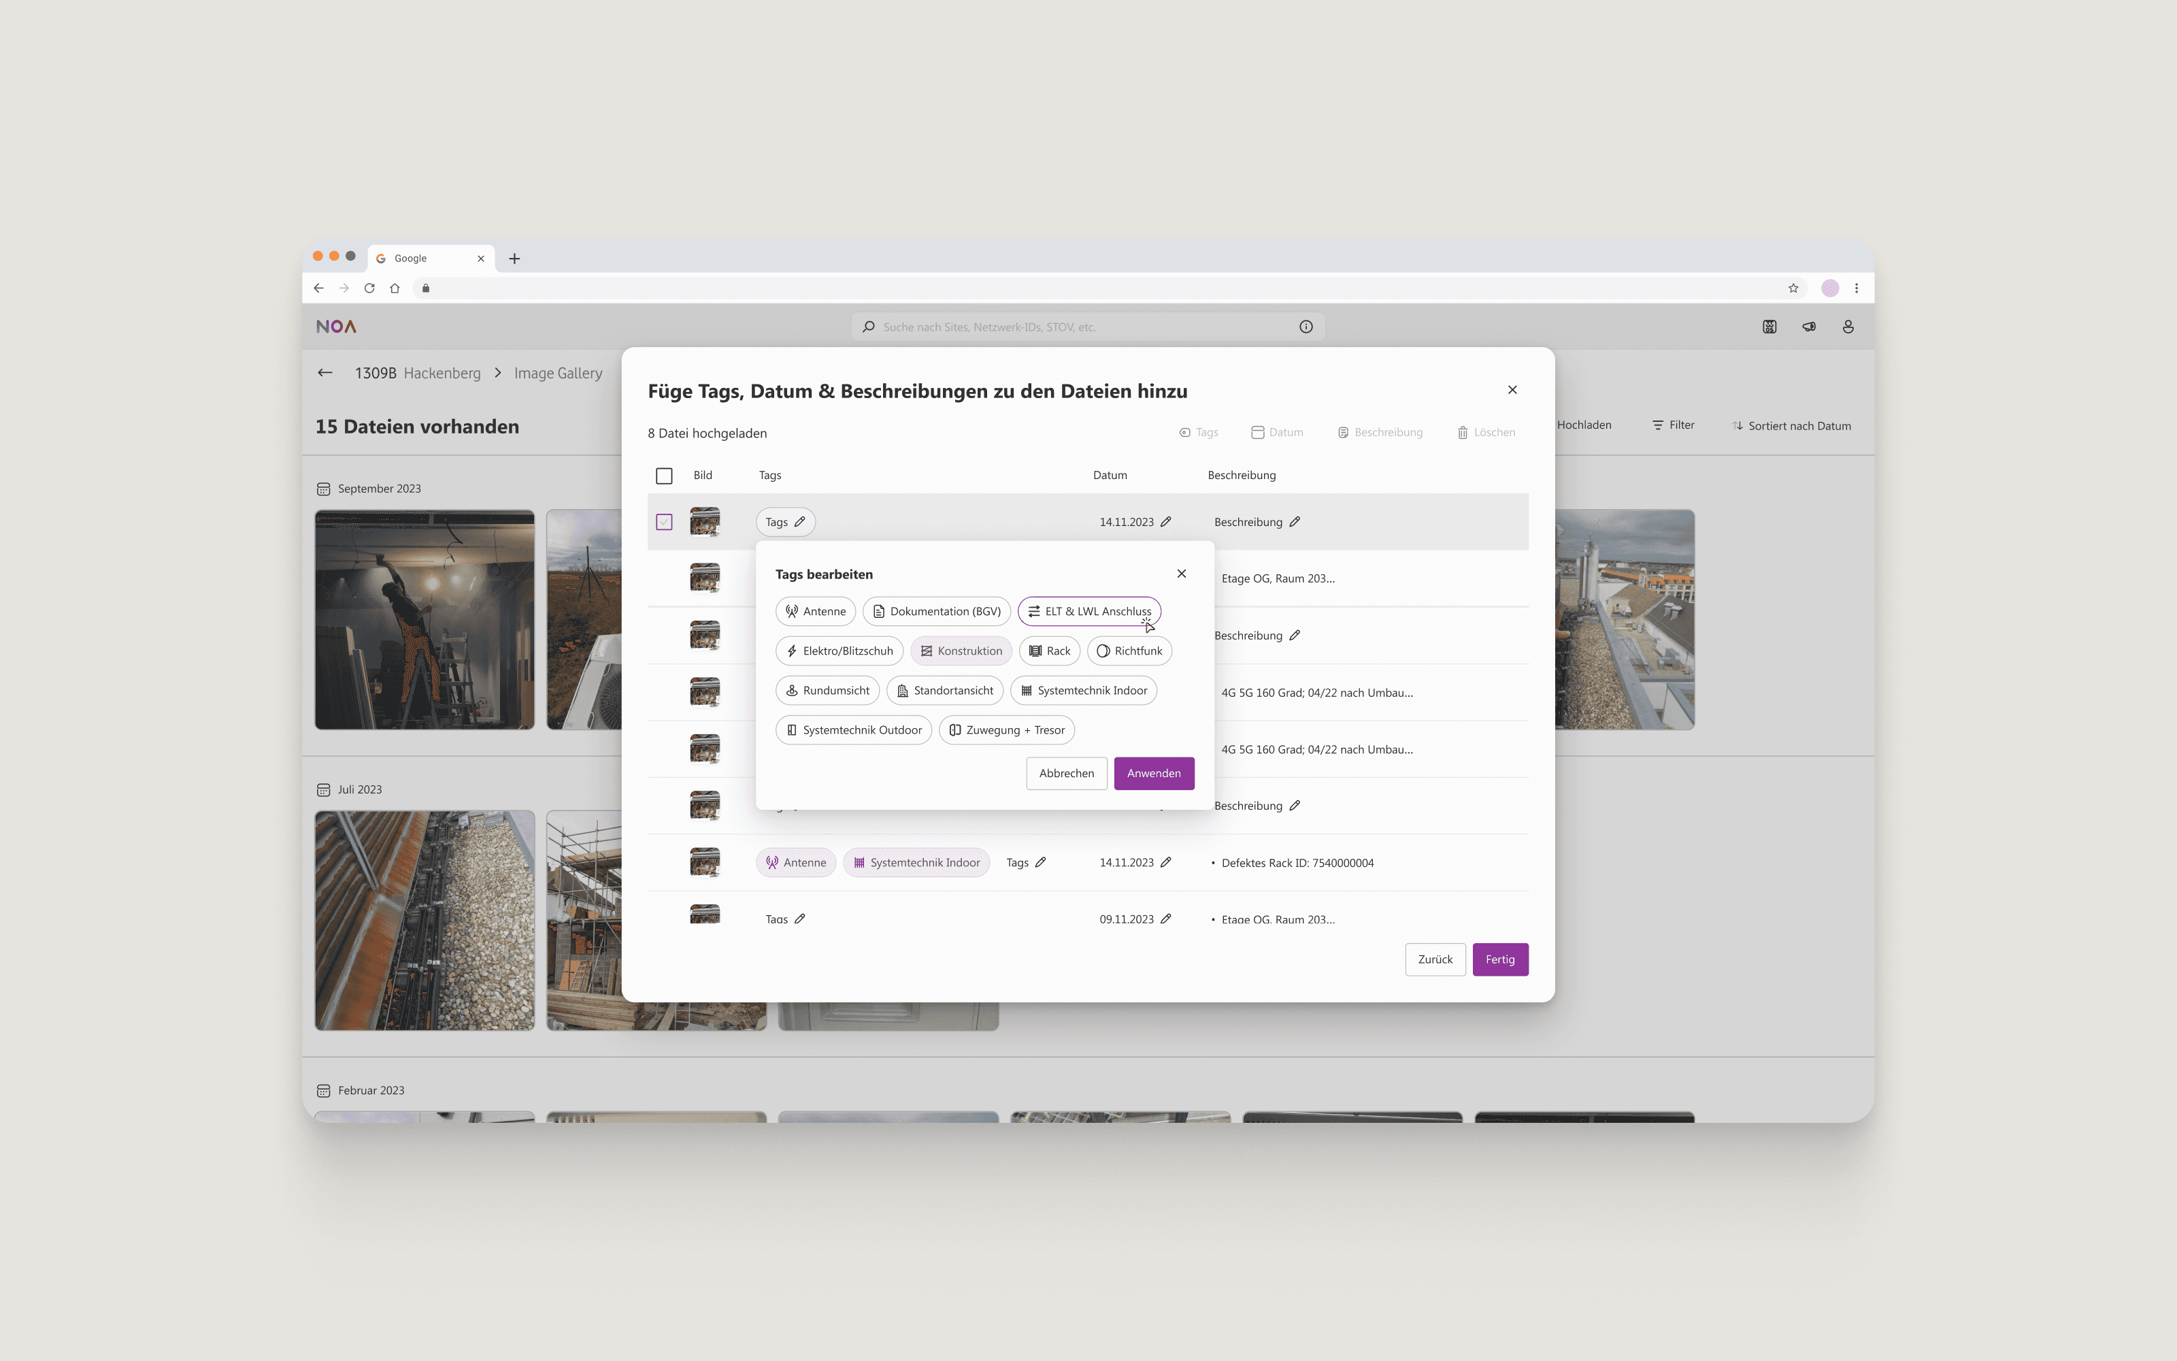Select all files via header checkbox
The image size is (2177, 1361).
[664, 475]
